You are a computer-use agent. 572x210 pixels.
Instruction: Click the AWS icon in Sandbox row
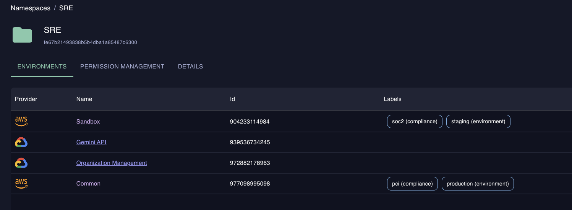tap(21, 122)
